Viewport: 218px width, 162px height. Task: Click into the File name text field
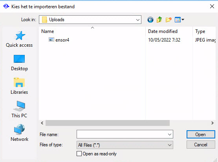click(122, 135)
